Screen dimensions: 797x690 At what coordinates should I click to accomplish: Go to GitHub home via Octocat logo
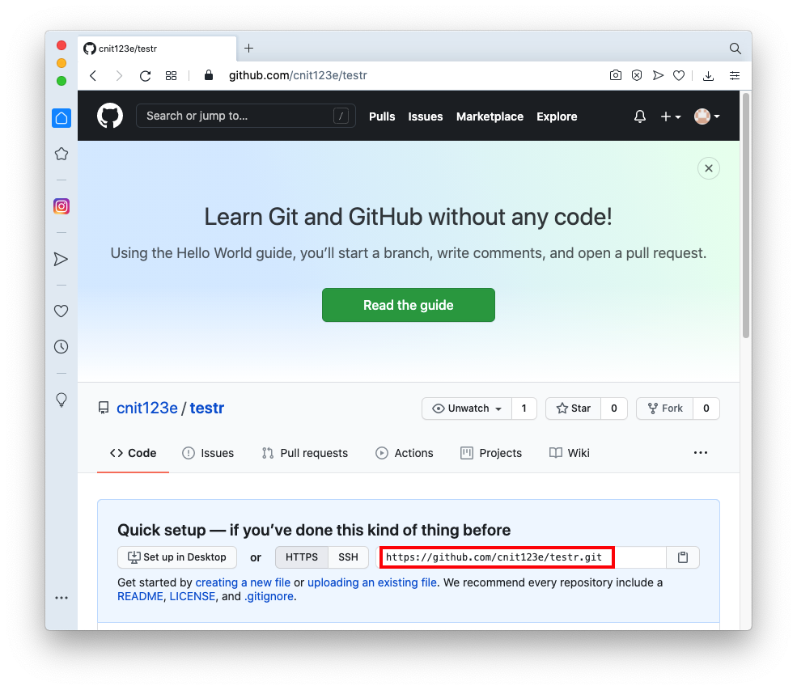coord(110,116)
